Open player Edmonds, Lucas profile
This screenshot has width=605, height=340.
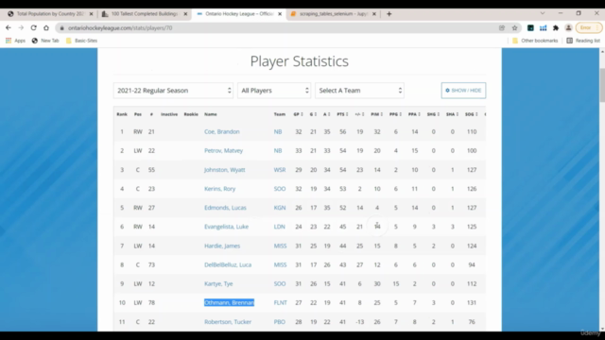click(x=225, y=208)
